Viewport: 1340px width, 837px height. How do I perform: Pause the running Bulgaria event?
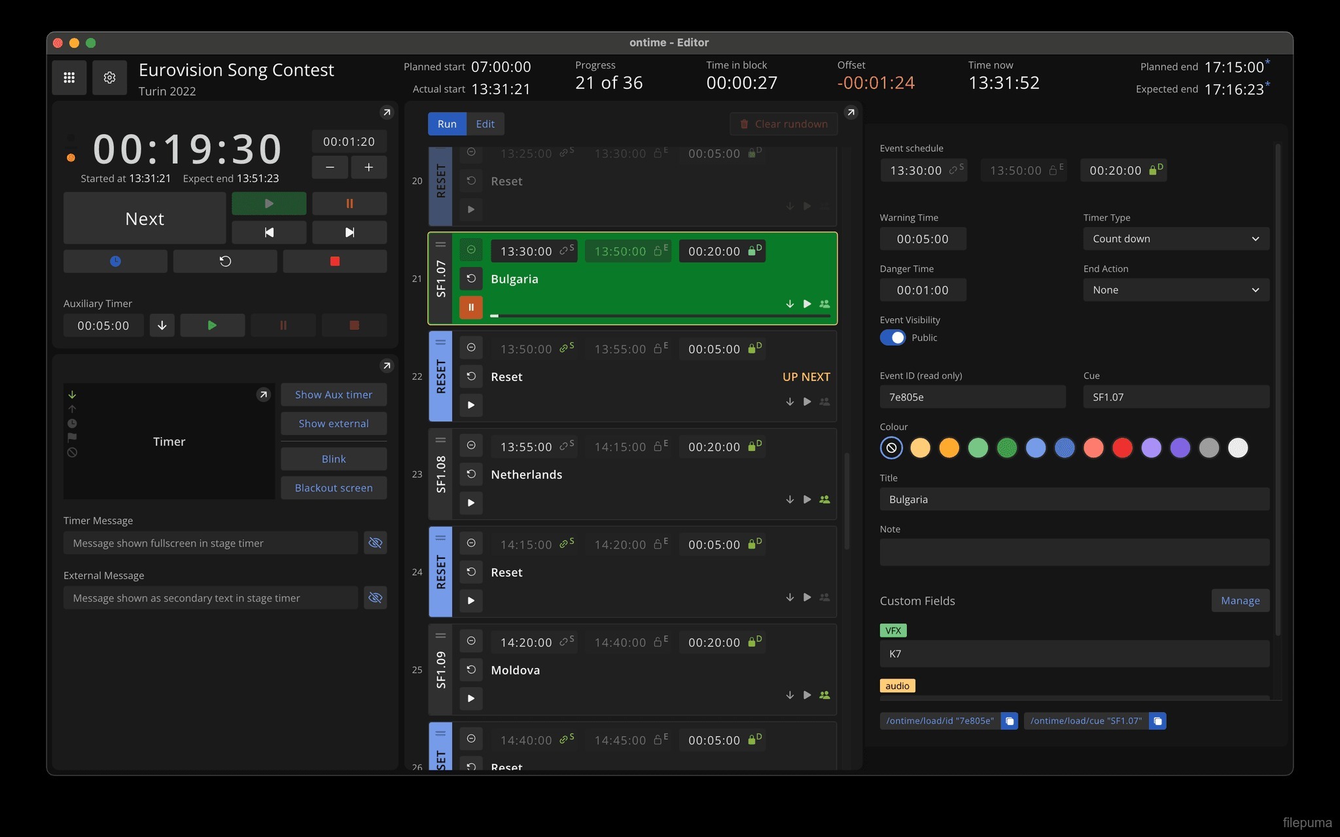coord(470,307)
